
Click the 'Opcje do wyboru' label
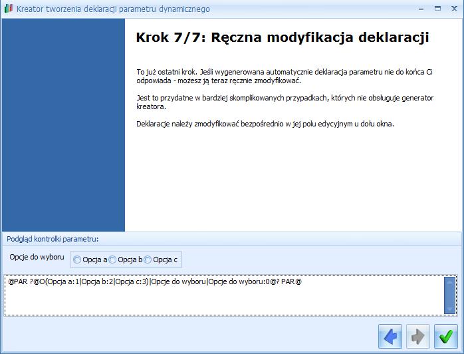(37, 257)
